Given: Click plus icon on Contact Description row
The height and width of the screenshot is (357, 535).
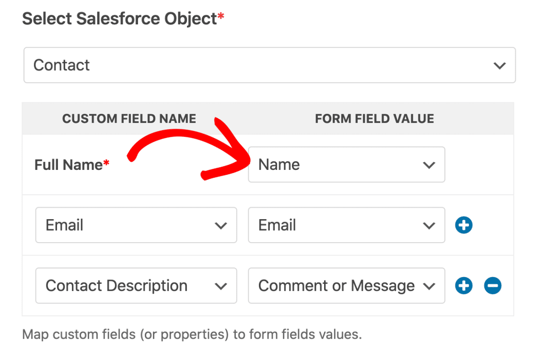Looking at the screenshot, I should [x=464, y=286].
